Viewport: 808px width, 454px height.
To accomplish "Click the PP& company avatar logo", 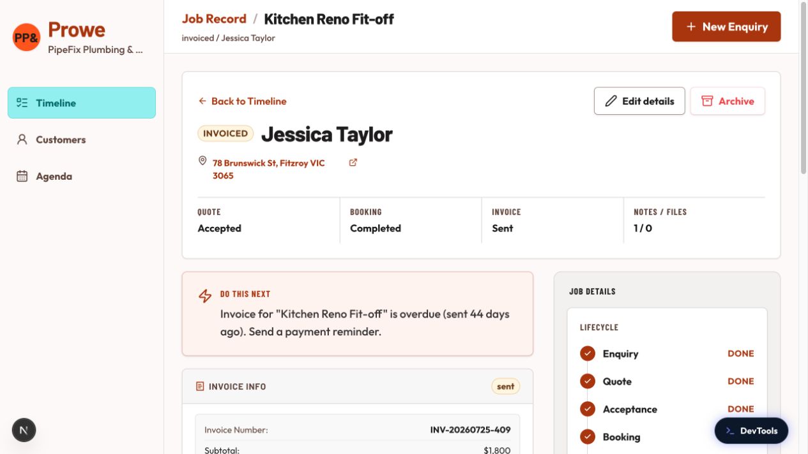I will coord(26,37).
